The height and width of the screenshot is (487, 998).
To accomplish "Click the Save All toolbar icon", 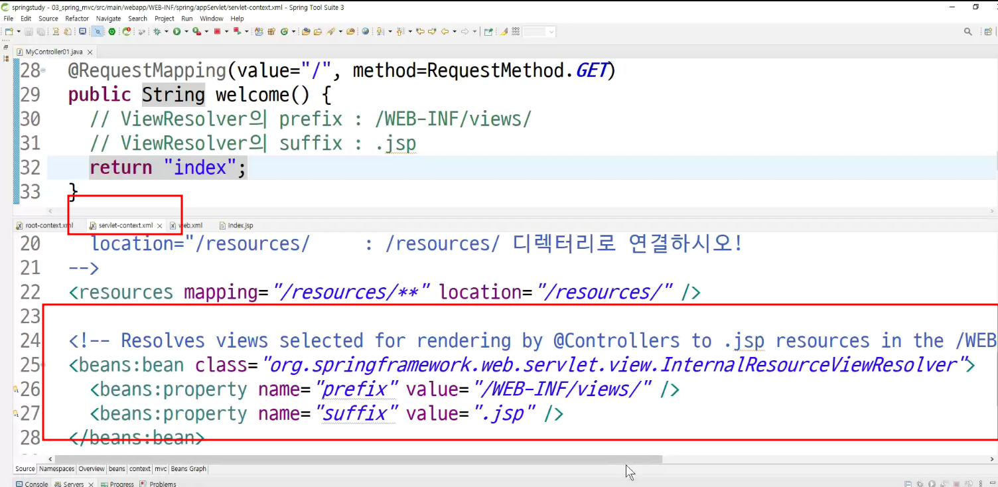I will pos(40,31).
